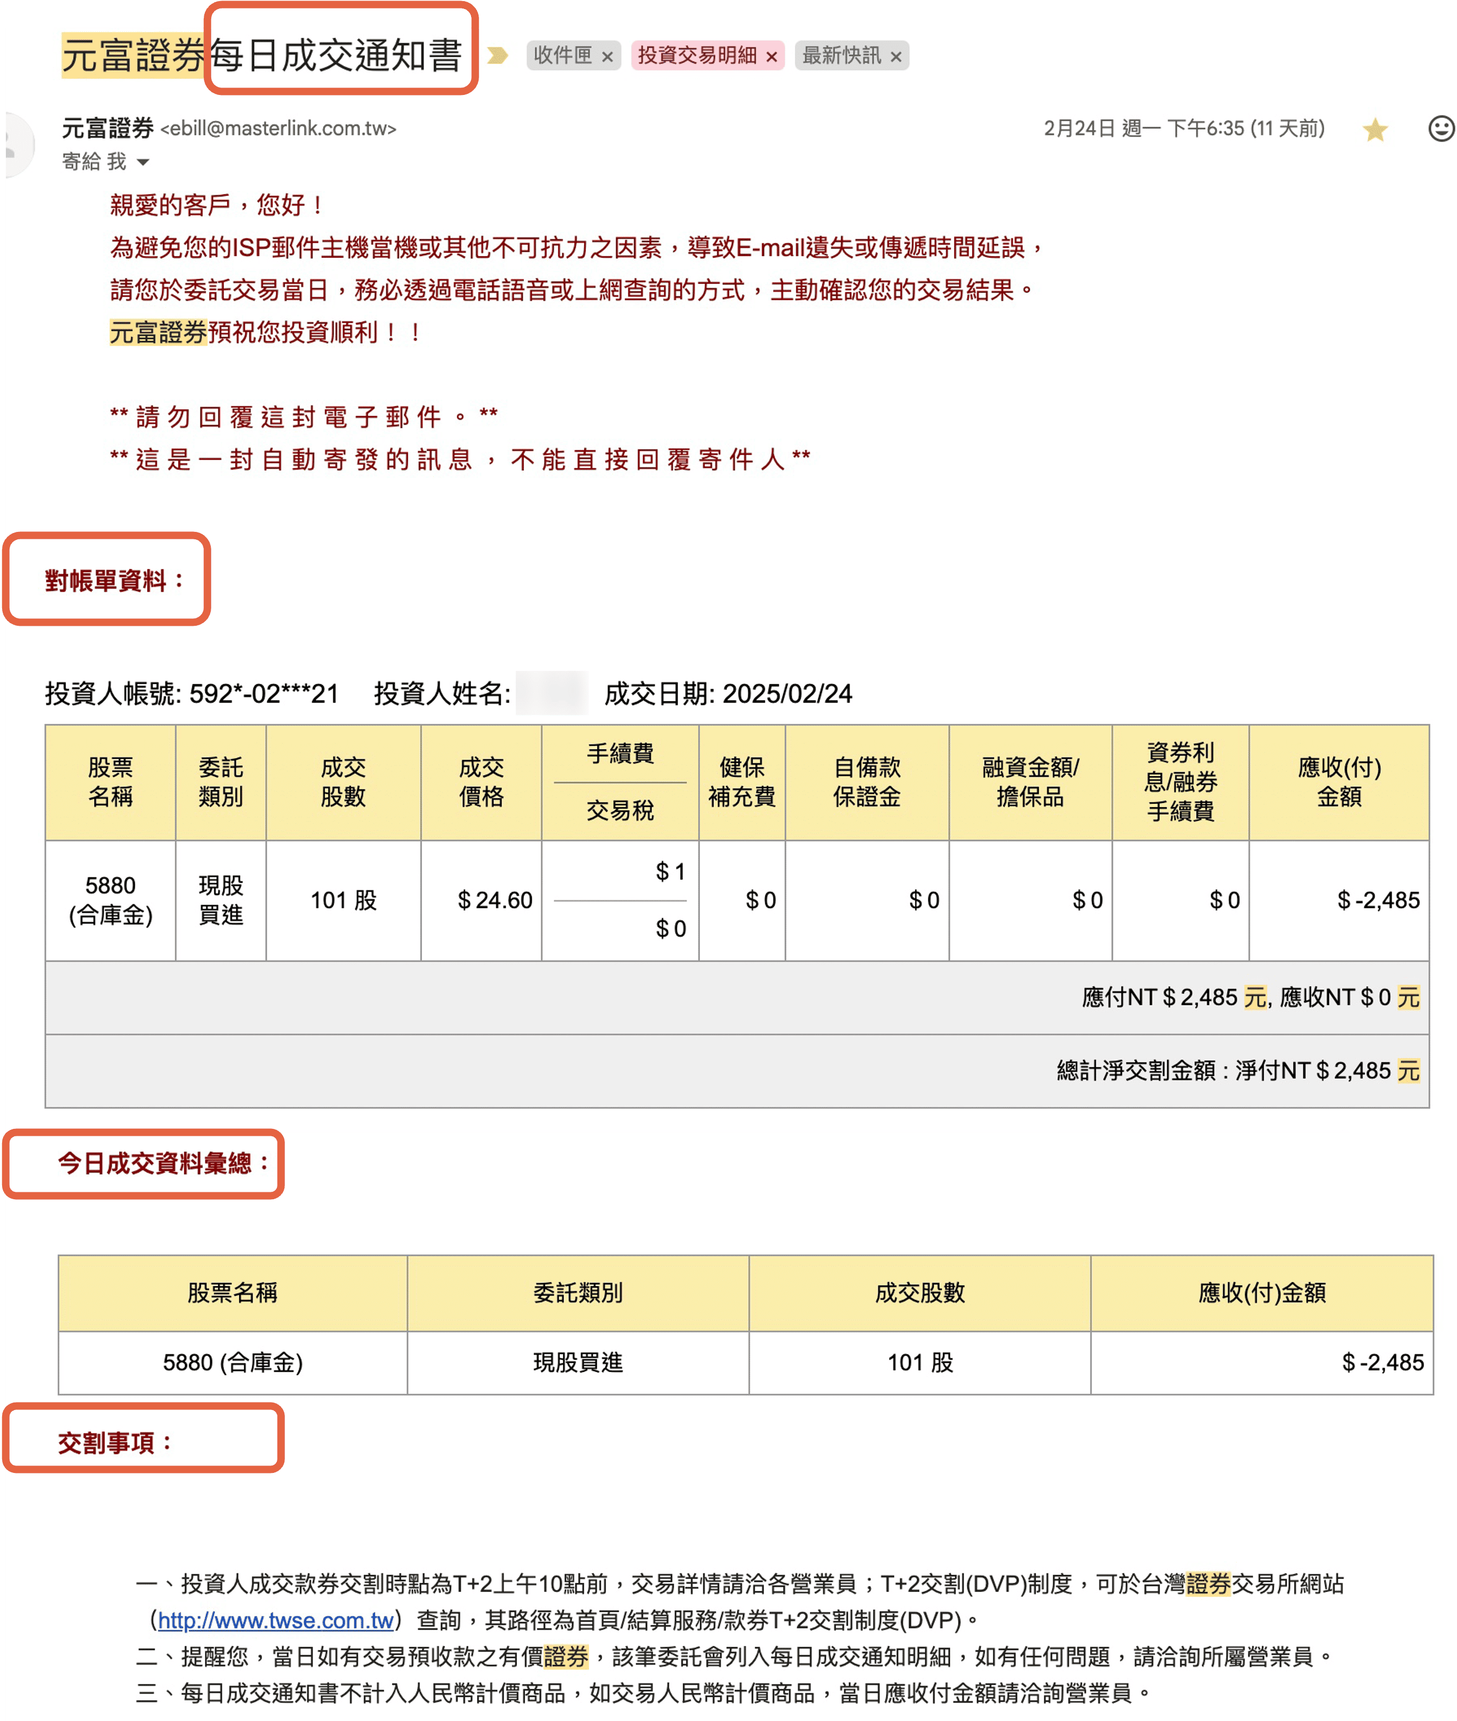Viewport: 1457px width, 1721px height.
Task: Click the 手續費 value $ 1
Action: (670, 871)
